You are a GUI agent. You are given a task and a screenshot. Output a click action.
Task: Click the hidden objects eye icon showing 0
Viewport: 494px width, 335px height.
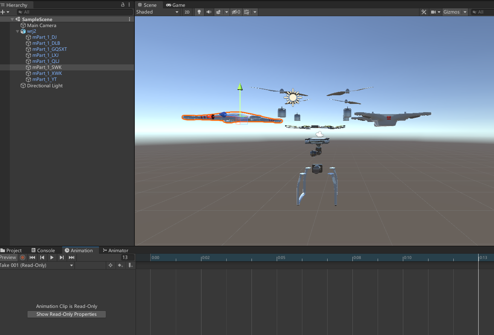coord(235,12)
